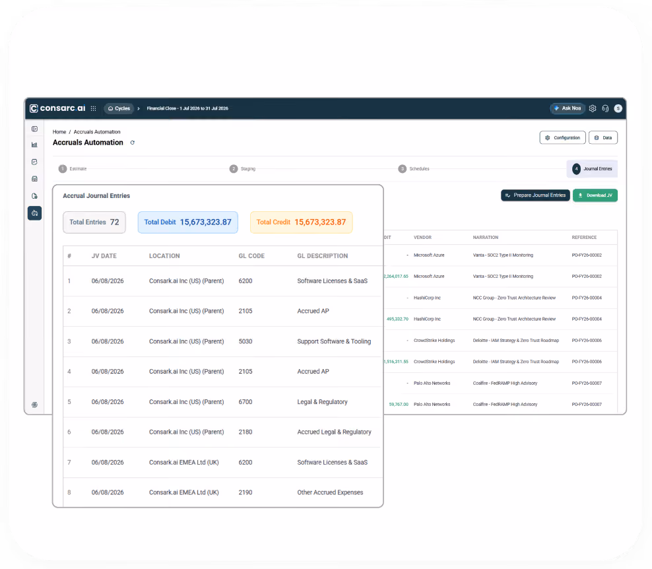
Task: Toggle the sidebar panel icon
Action: tap(34, 129)
